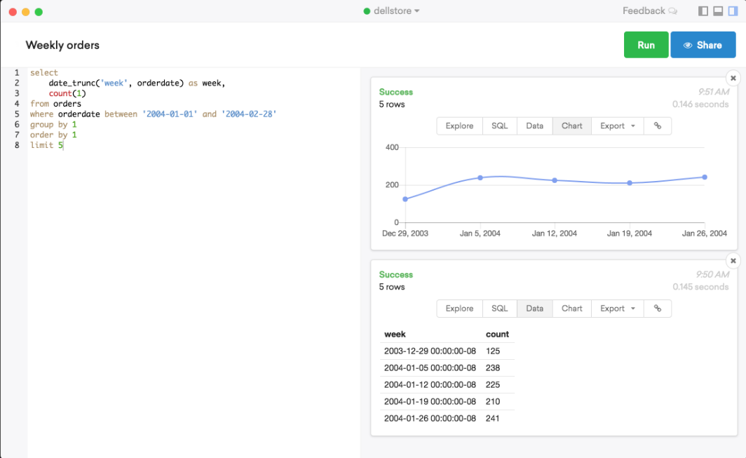746x458 pixels.
Task: Open the Feedback chat bubble icon
Action: 672,11
